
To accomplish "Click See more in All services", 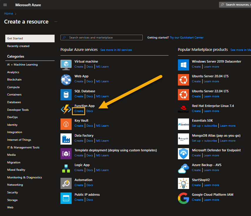I will pos(116,50).
